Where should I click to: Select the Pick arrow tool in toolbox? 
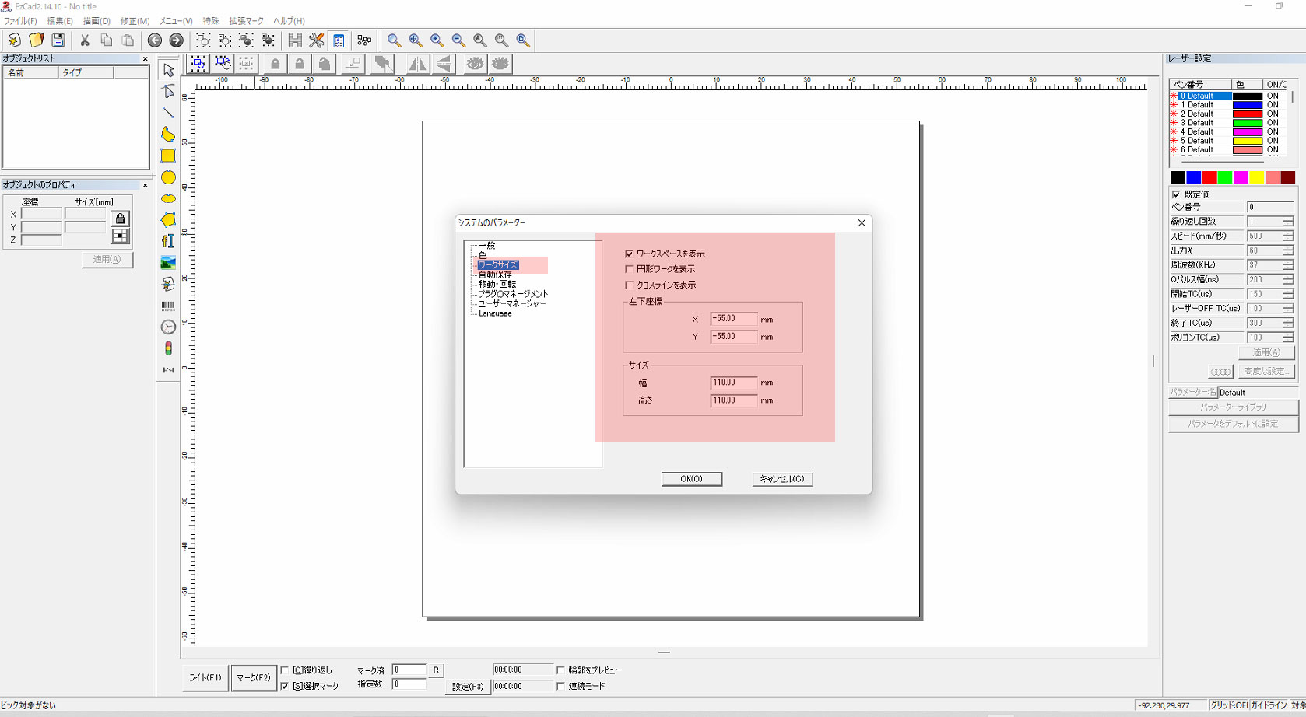coord(168,70)
